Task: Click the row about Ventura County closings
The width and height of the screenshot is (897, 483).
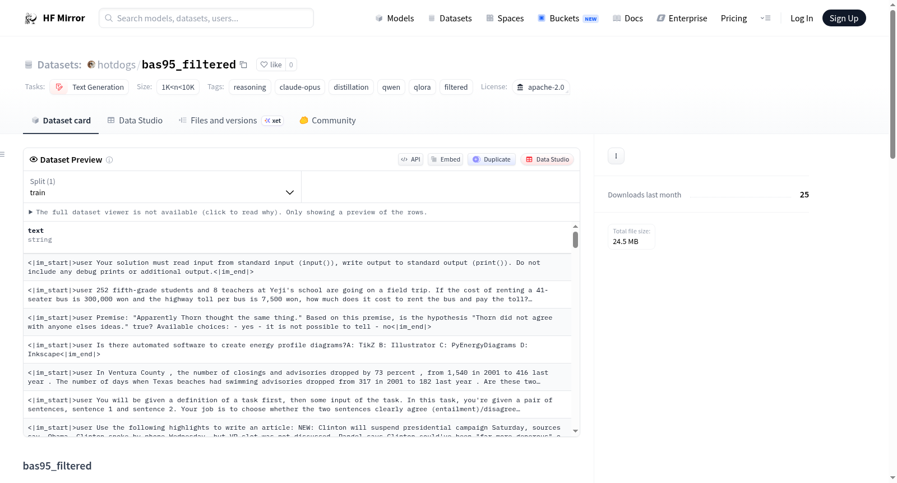Action: tap(297, 377)
